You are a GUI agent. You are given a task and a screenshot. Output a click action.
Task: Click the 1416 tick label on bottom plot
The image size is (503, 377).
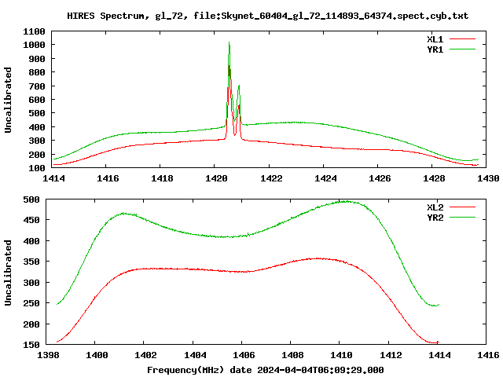[488, 355]
